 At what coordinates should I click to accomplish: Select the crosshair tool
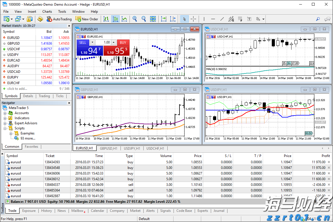click(193, 19)
